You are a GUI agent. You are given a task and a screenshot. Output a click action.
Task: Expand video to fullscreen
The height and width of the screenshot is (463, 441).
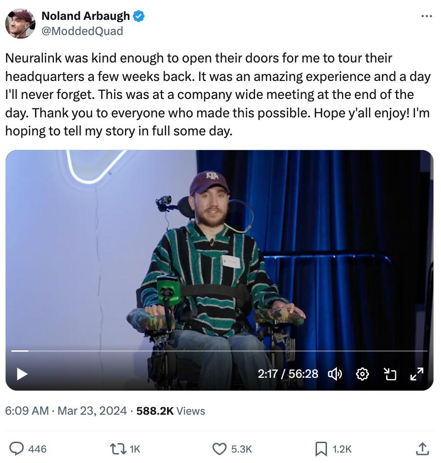click(416, 374)
